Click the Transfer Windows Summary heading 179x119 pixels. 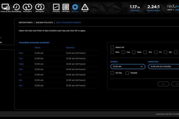[x=34, y=43]
